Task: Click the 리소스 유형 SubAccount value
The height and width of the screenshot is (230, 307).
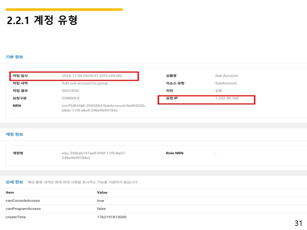Action: 226,83
